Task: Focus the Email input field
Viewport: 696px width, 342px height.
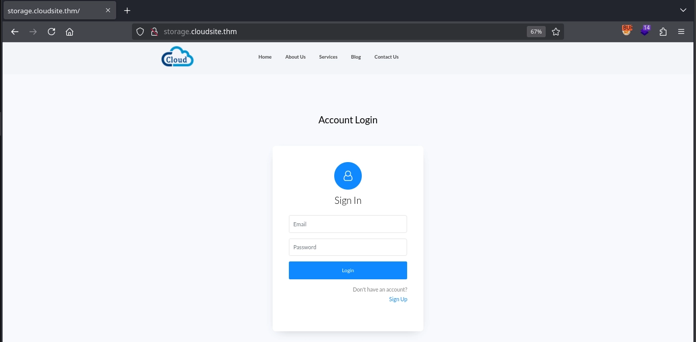Action: tap(347, 224)
